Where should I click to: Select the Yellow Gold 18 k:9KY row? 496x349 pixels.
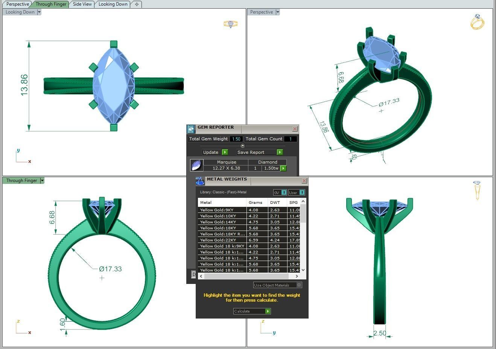(249, 246)
